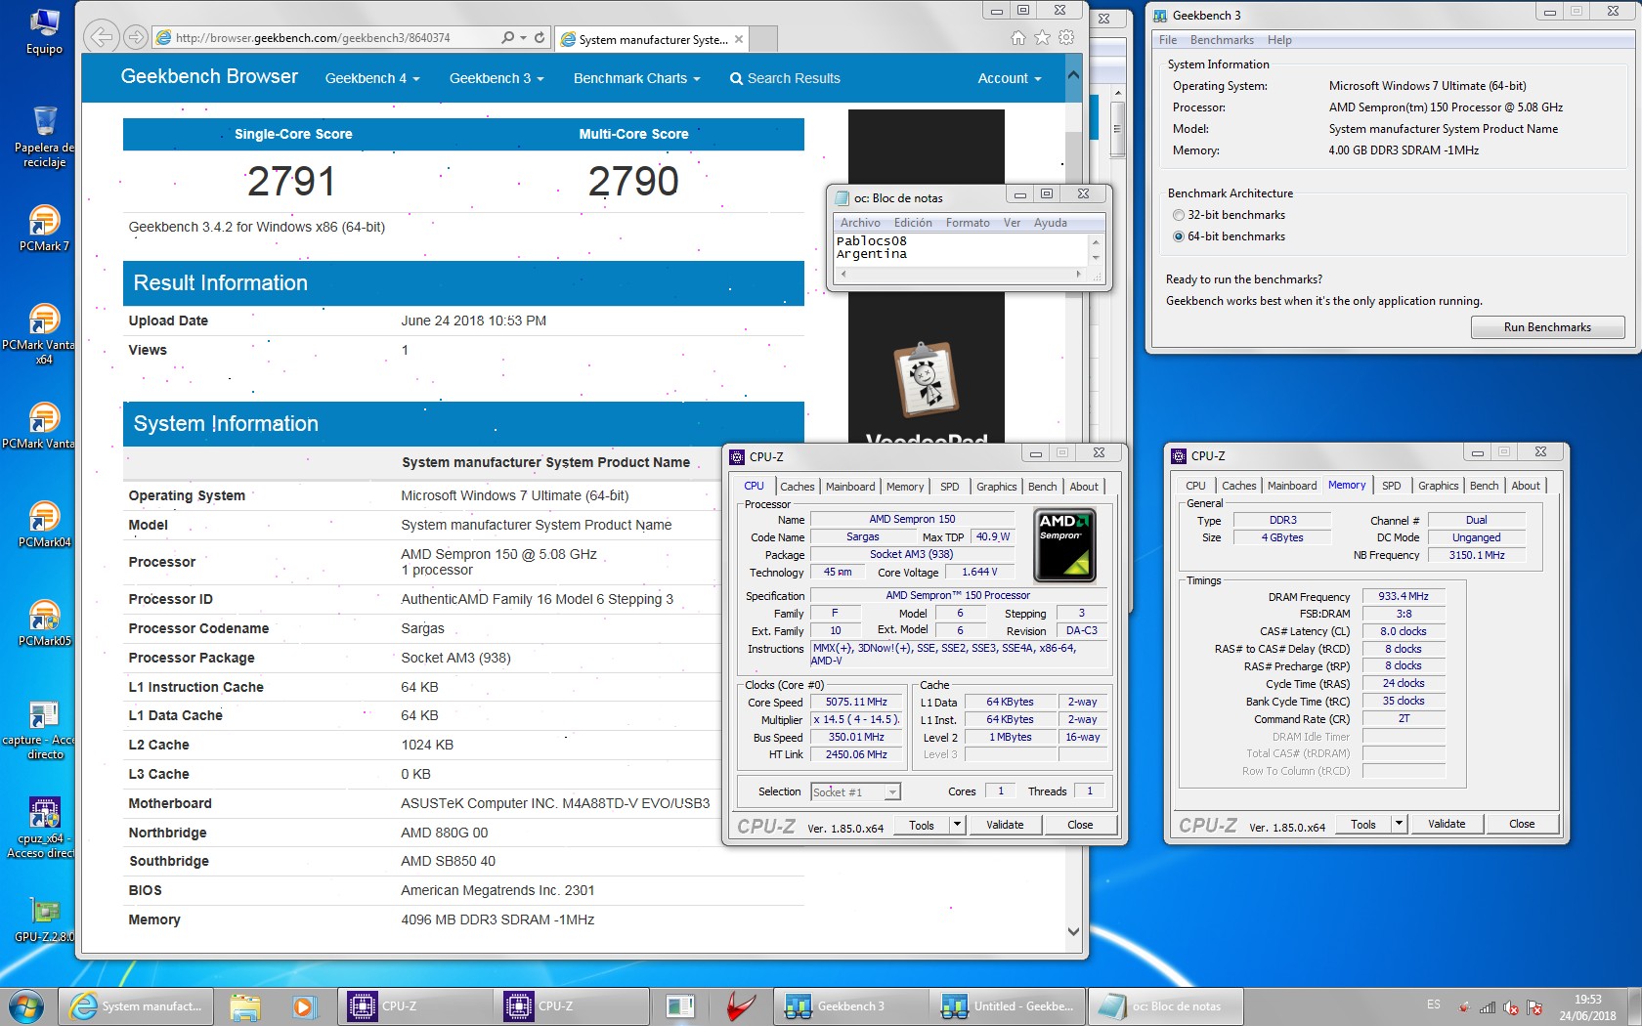Image resolution: width=1642 pixels, height=1026 pixels.
Task: Launch the PCMark05 desktop shortcut
Action: [44, 623]
